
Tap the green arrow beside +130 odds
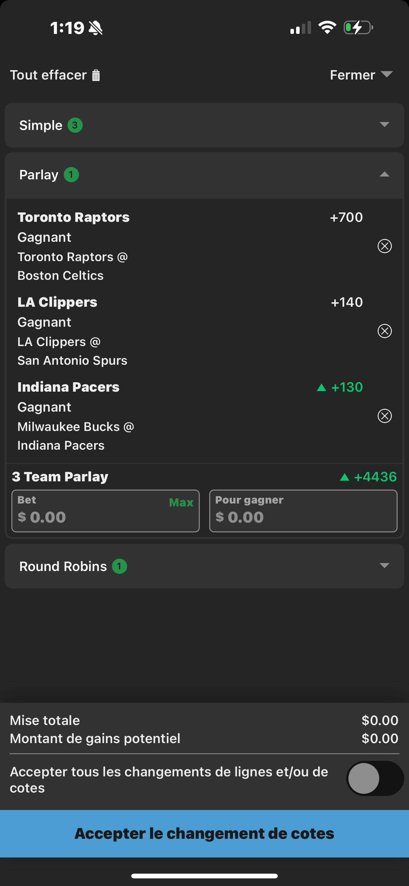[321, 388]
